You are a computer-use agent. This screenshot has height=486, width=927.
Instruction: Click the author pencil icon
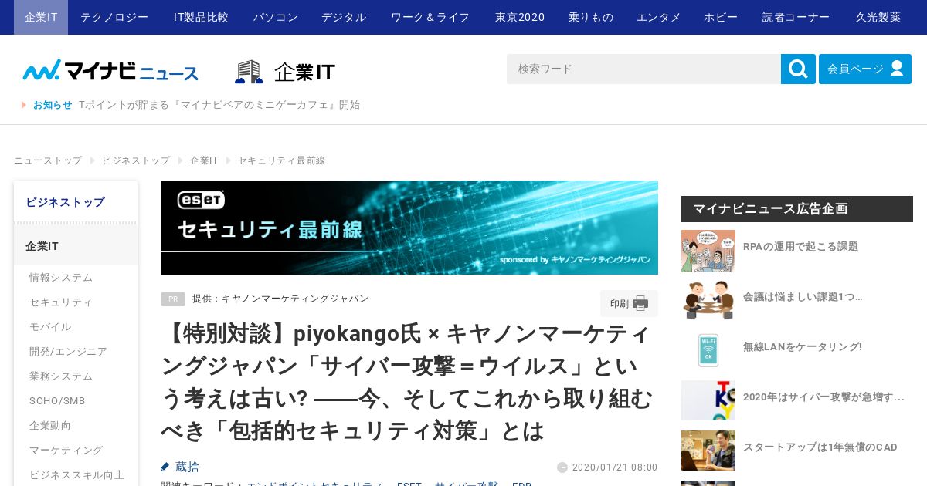[x=165, y=467]
